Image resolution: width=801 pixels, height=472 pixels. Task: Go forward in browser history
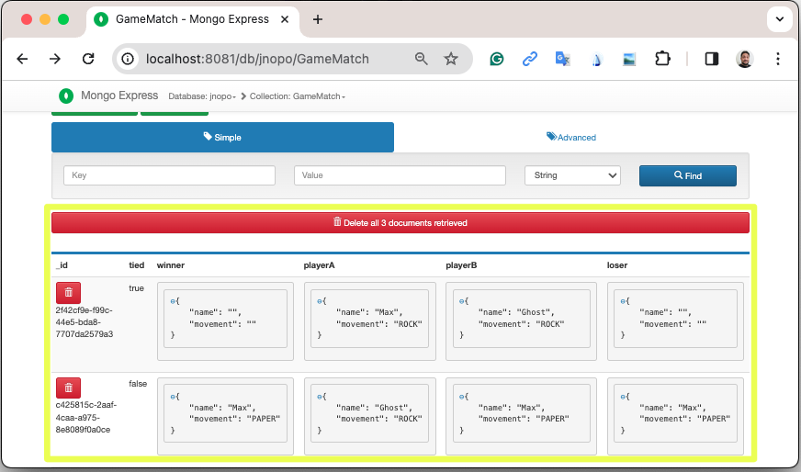click(55, 59)
